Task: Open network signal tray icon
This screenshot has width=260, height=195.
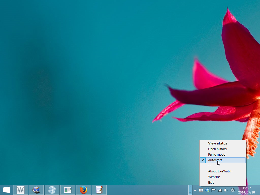Action: click(x=220, y=190)
